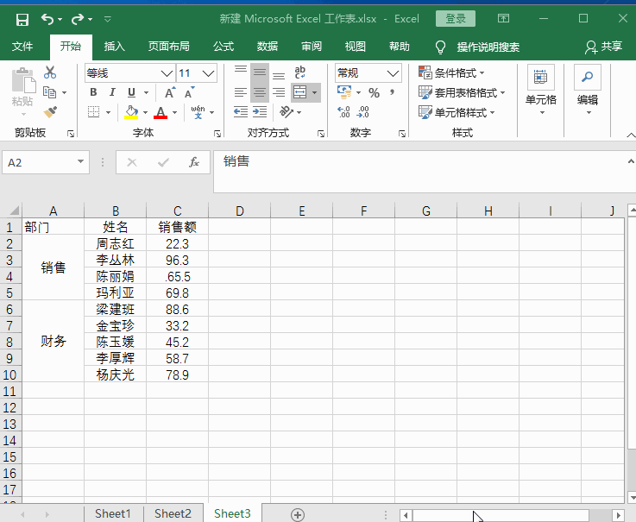636x522 pixels.
Task: Open the font size dropdown
Action: click(209, 73)
